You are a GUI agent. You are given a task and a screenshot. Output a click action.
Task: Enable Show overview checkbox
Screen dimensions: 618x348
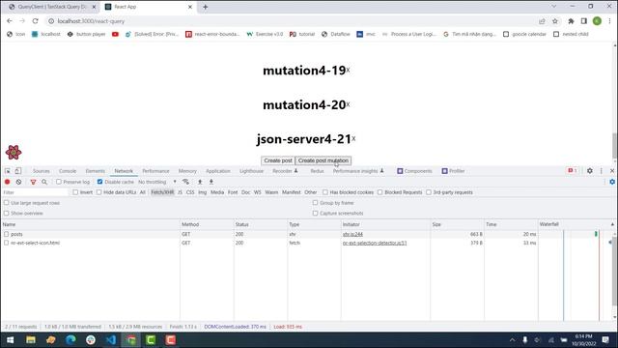point(7,213)
